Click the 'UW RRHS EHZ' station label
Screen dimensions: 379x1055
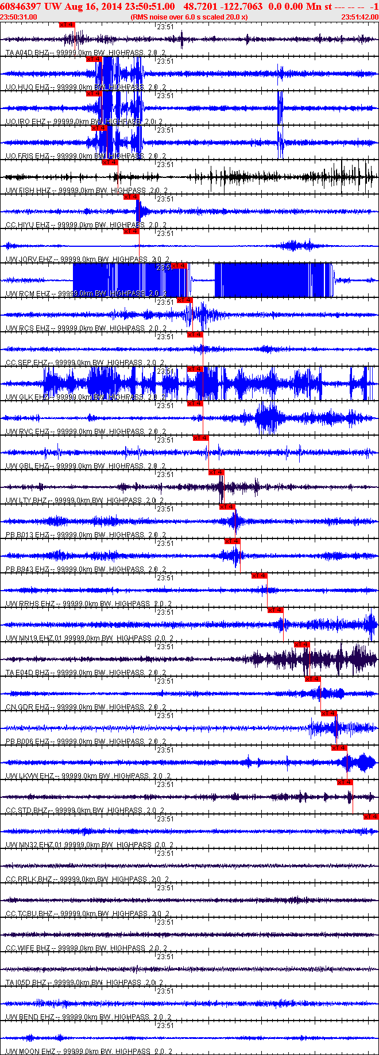30,604
